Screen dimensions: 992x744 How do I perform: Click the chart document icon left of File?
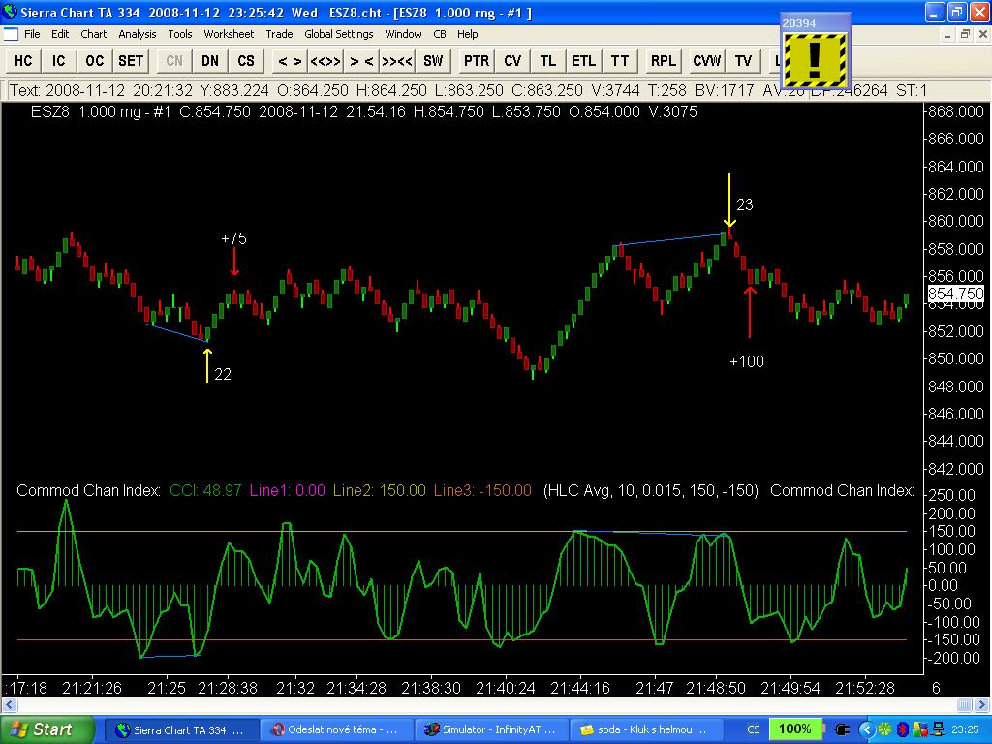click(x=11, y=34)
